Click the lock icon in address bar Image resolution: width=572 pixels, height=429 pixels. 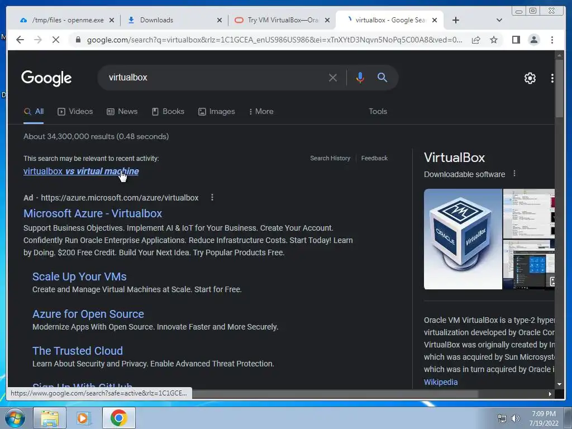pyautogui.click(x=78, y=40)
